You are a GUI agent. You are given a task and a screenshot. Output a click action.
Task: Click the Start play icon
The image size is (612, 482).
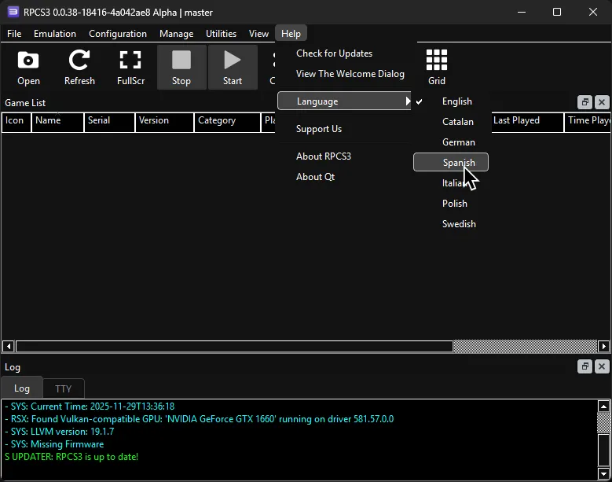tap(233, 67)
